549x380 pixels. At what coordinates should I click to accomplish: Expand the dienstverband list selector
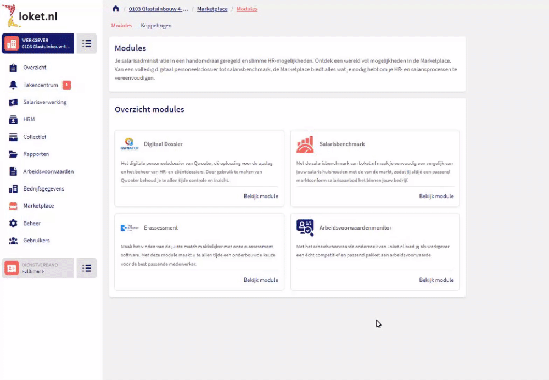(x=87, y=268)
